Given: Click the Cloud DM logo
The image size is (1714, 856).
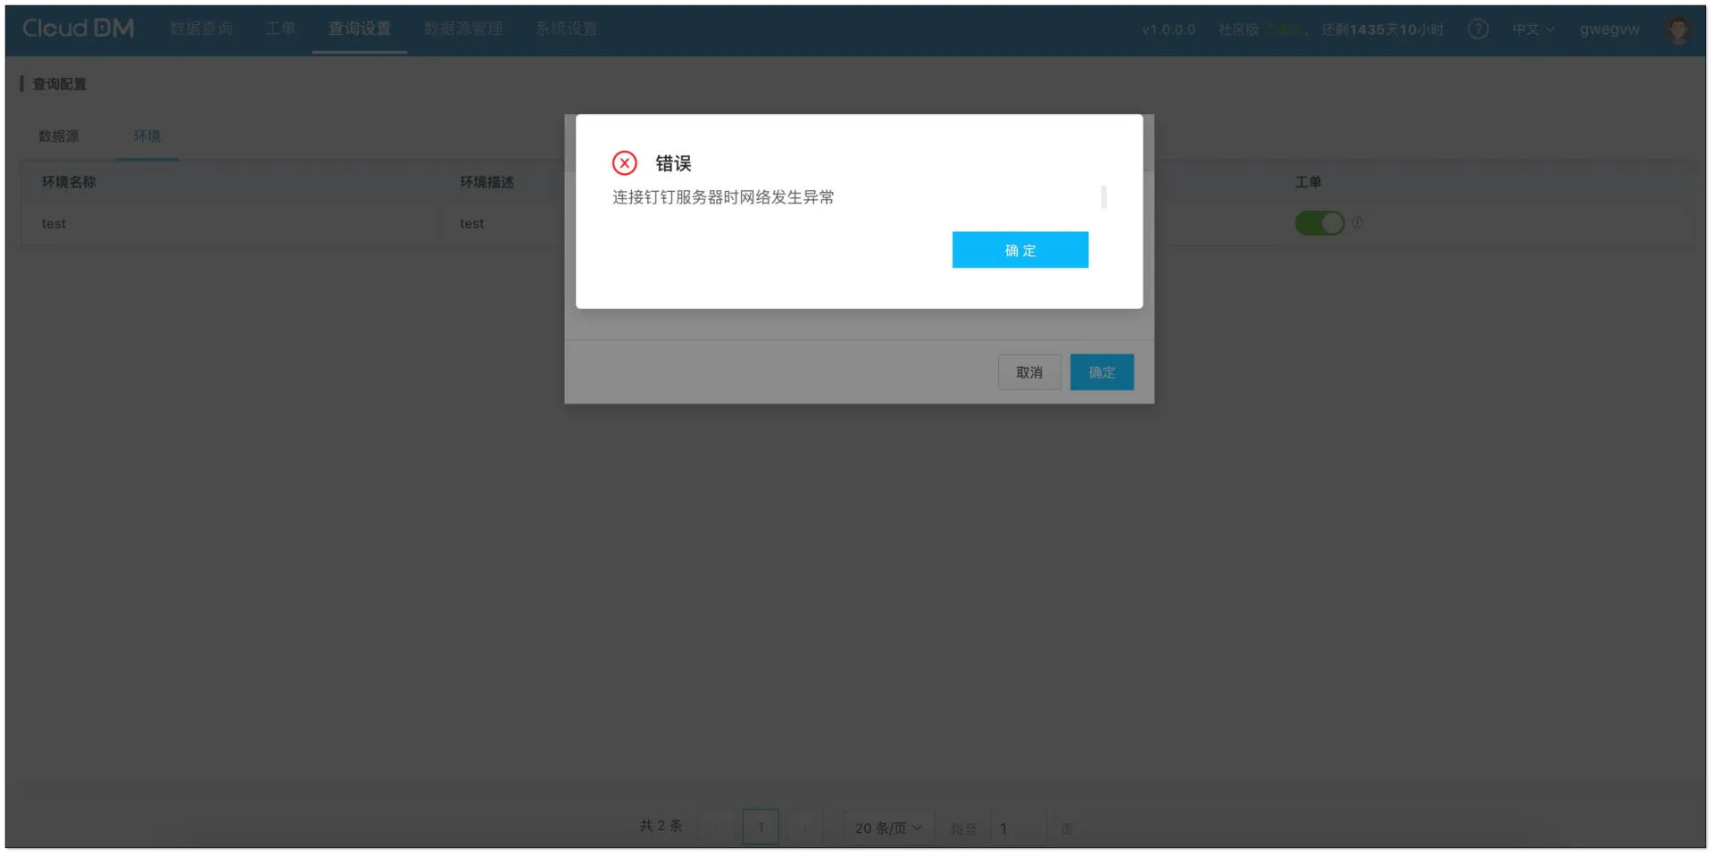Looking at the screenshot, I should click(x=78, y=29).
